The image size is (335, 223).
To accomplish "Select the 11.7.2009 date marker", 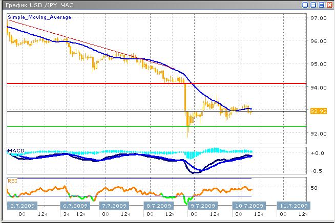I will pyautogui.click(x=294, y=206).
